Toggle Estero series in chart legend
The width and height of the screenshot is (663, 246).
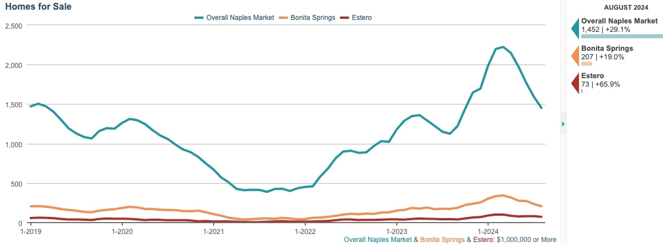356,18
